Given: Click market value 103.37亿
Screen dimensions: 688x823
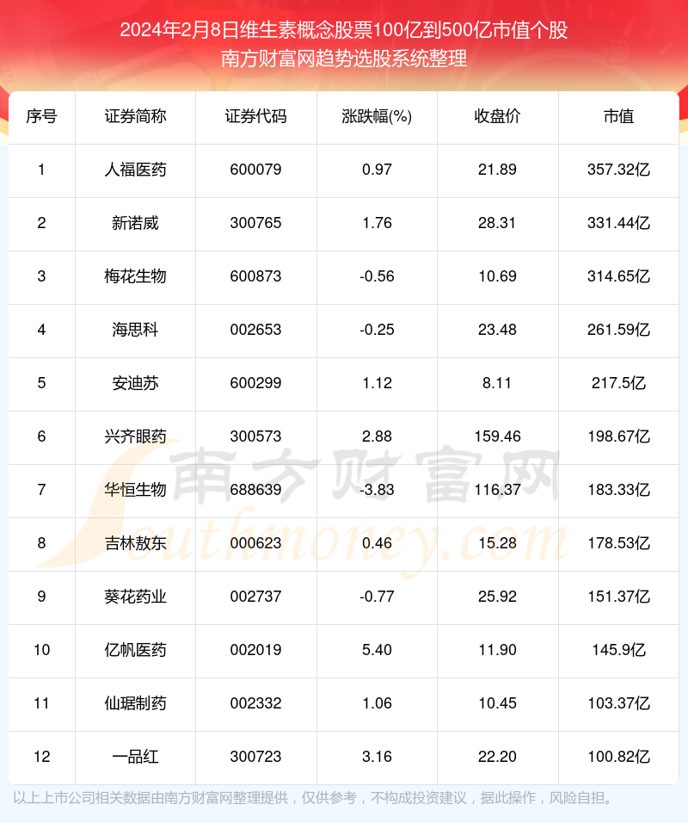Looking at the screenshot, I should pyautogui.click(x=619, y=704).
